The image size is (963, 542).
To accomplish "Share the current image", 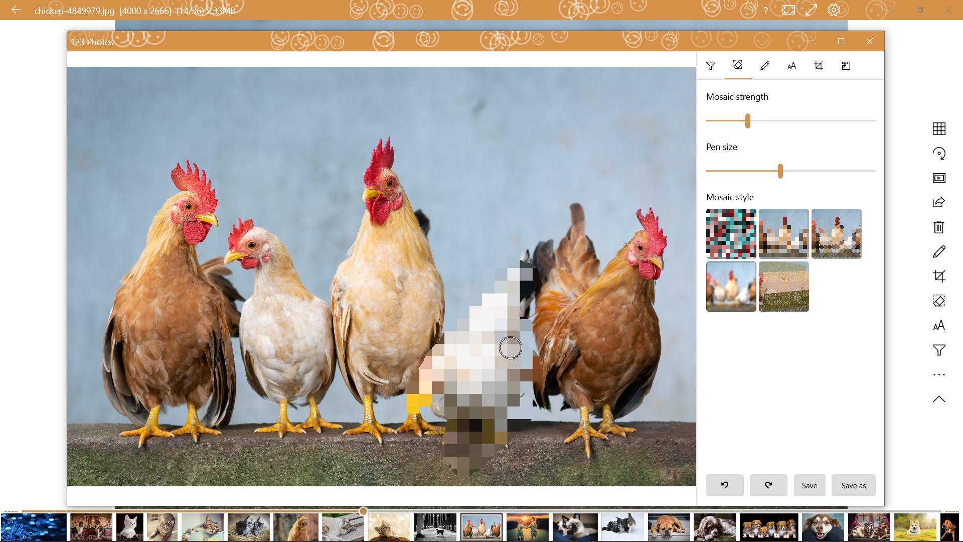I will click(939, 202).
